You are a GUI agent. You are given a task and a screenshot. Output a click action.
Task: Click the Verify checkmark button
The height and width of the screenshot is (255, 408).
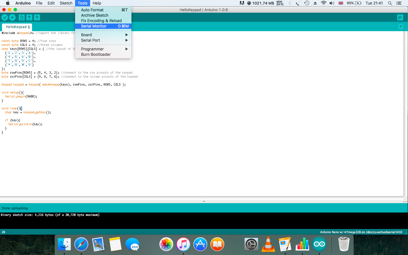pos(5,18)
